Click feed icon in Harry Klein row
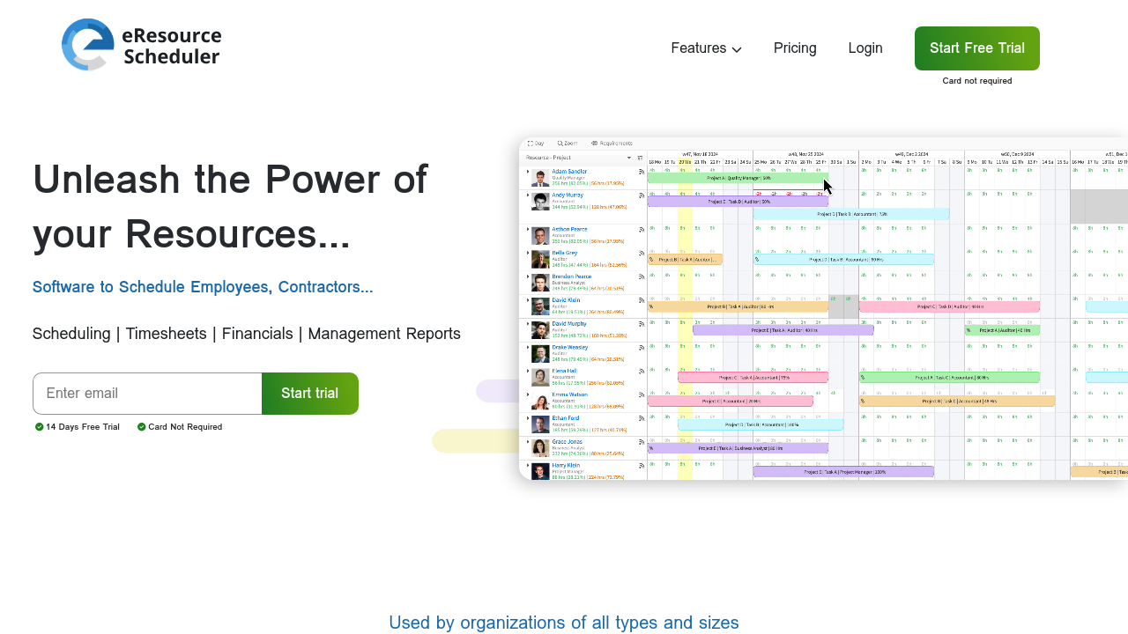 click(x=642, y=465)
